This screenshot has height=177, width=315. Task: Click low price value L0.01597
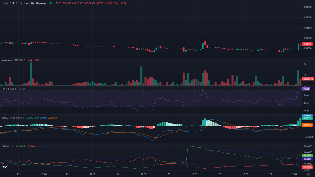85,3
